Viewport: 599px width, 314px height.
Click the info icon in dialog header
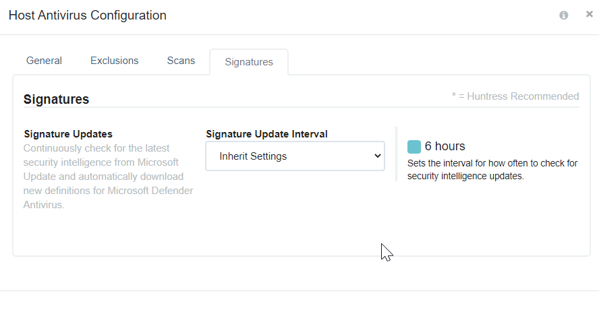563,15
